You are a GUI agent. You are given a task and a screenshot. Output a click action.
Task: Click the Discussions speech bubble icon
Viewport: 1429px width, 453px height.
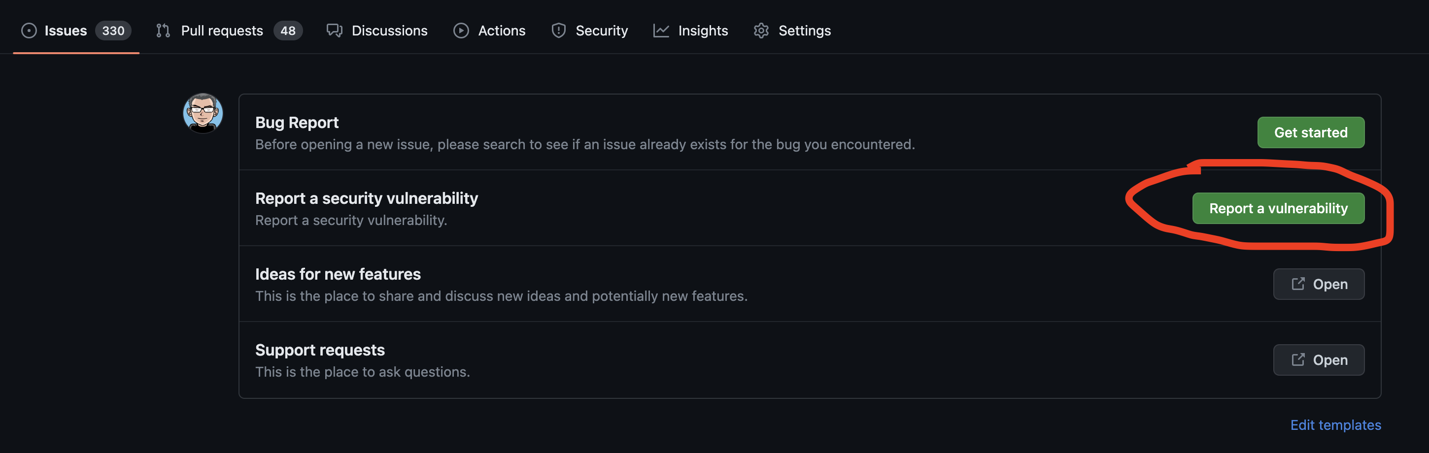335,31
